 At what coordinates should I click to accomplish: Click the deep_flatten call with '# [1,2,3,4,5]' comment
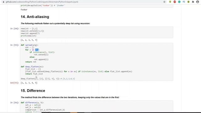click(48, 79)
